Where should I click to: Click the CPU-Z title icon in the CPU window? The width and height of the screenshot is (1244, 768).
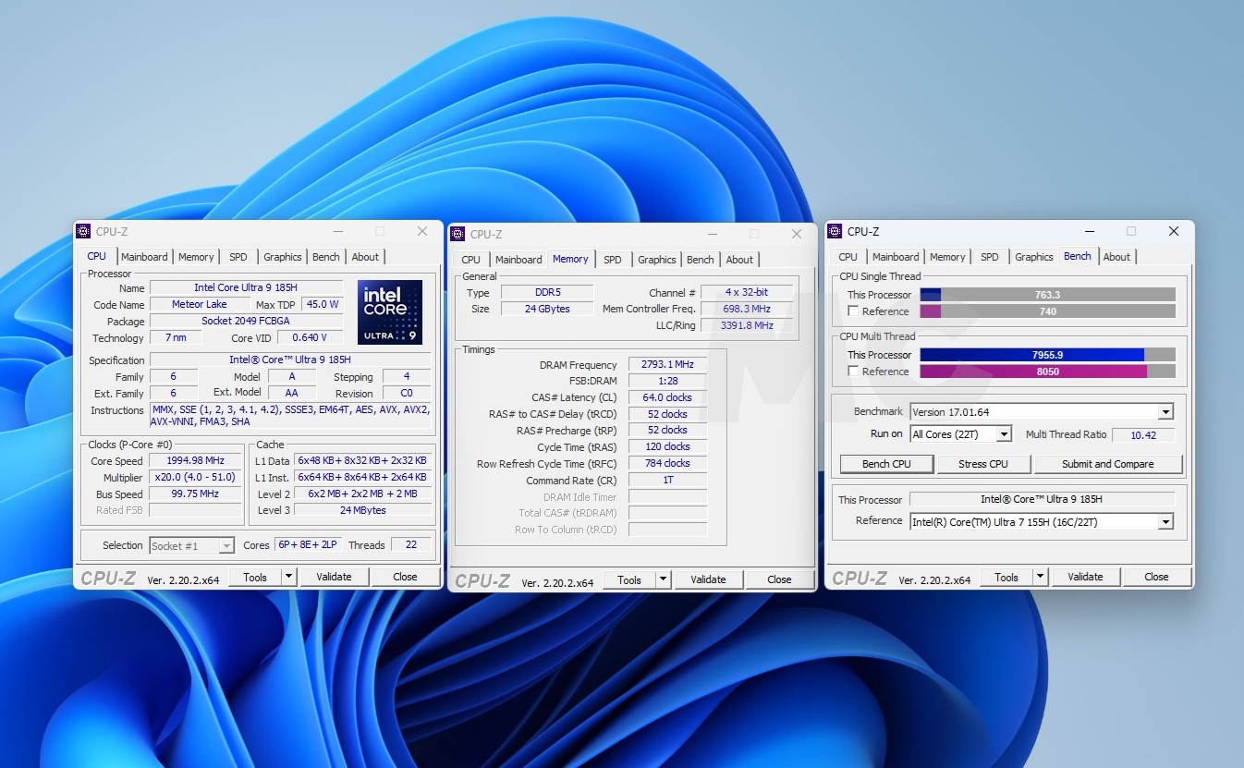pos(83,231)
